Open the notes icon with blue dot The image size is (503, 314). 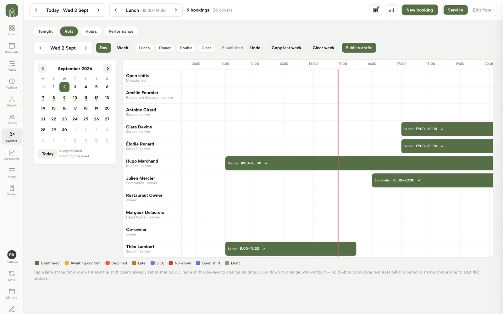[376, 10]
